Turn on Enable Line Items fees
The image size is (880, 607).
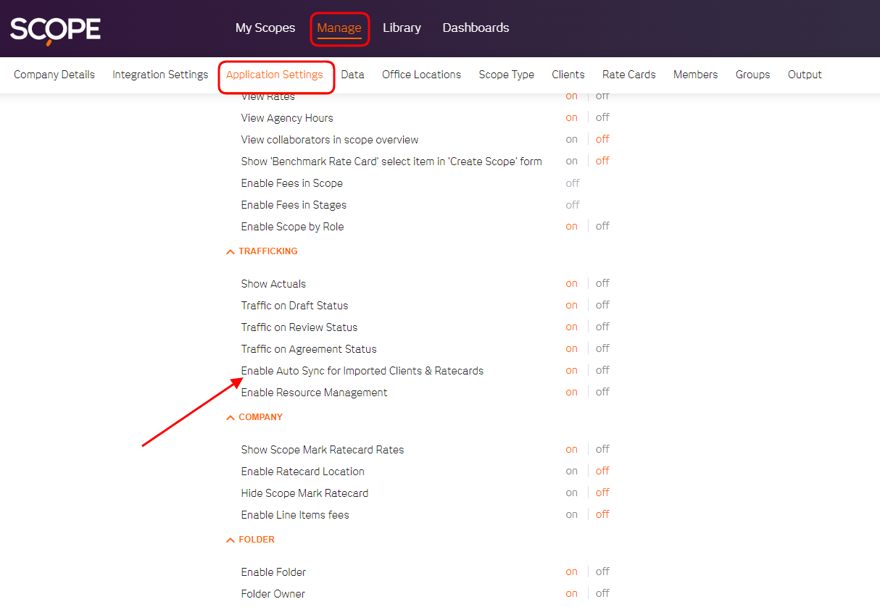[572, 514]
